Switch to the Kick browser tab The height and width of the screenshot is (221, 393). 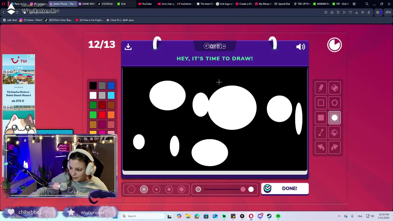coord(122,4)
